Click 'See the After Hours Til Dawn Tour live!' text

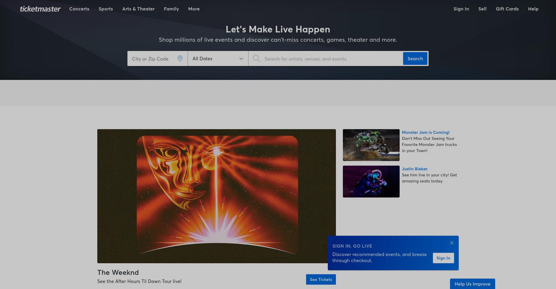tap(139, 281)
